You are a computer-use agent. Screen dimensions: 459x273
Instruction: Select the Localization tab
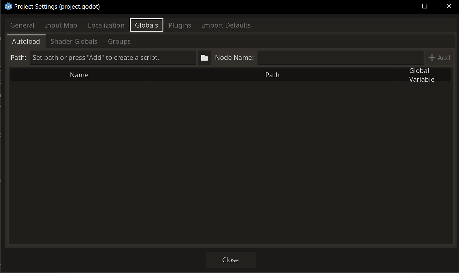tap(106, 25)
